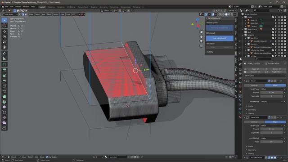288x162 pixels.
Task: Click the viewport pan hand icon
Action: point(201,36)
